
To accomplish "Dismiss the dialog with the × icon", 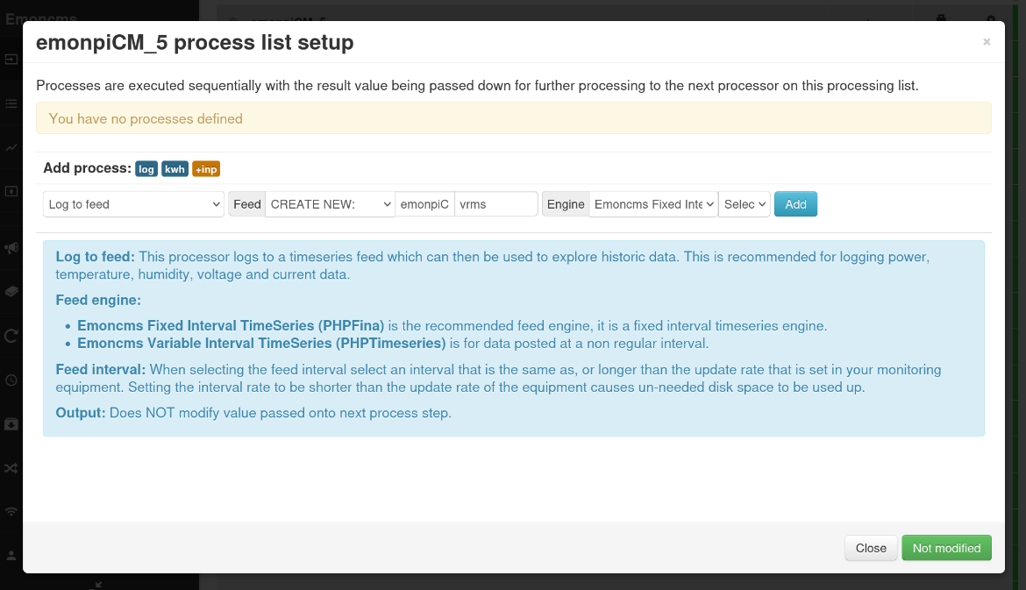I will tap(986, 42).
